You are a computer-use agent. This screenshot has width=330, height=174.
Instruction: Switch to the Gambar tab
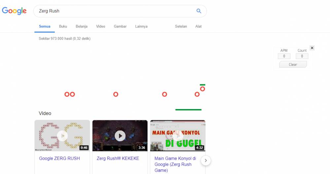(120, 26)
